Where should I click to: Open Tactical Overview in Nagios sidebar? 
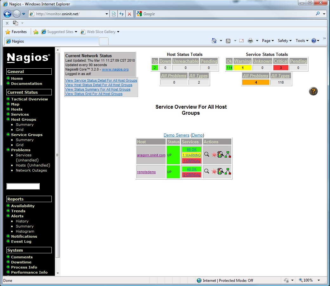(30, 99)
